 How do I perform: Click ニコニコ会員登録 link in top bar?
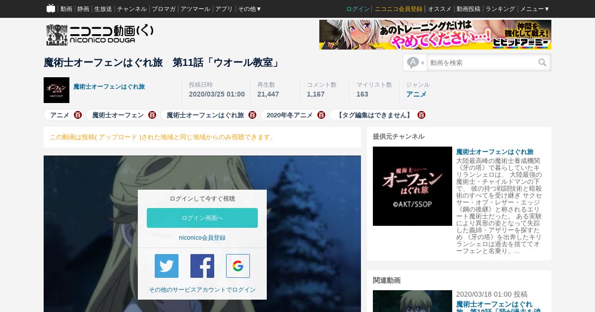(x=399, y=9)
